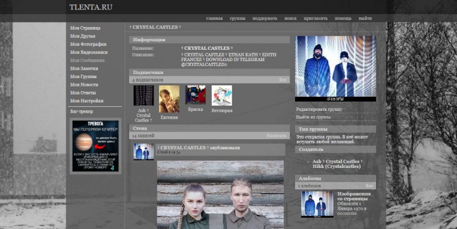Open Евгения subscriber avatar

click(x=169, y=99)
